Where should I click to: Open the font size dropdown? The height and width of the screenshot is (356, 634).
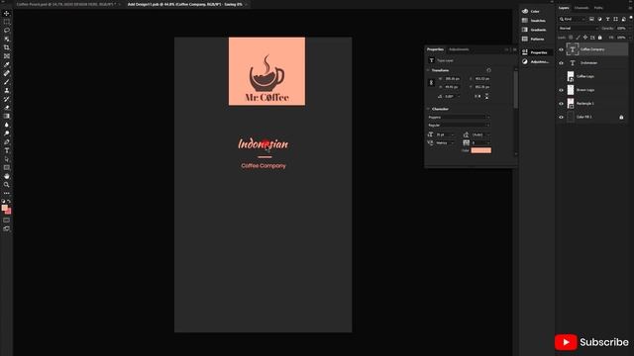(445, 134)
